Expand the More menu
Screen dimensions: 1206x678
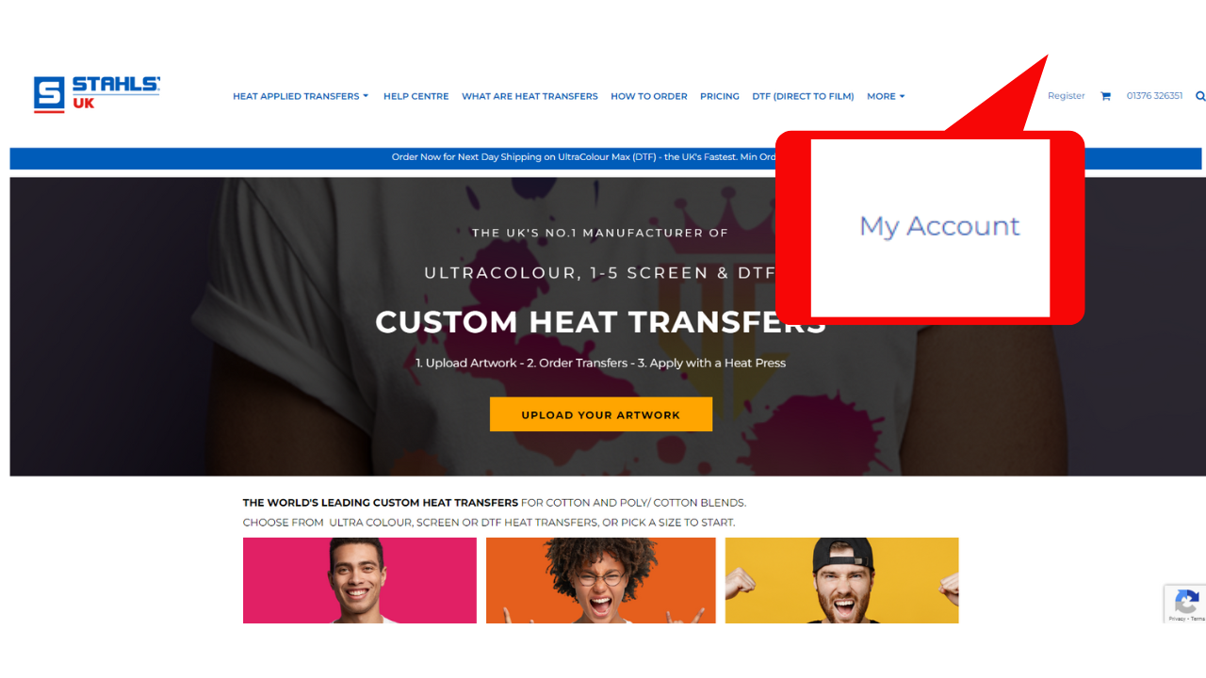coord(886,96)
